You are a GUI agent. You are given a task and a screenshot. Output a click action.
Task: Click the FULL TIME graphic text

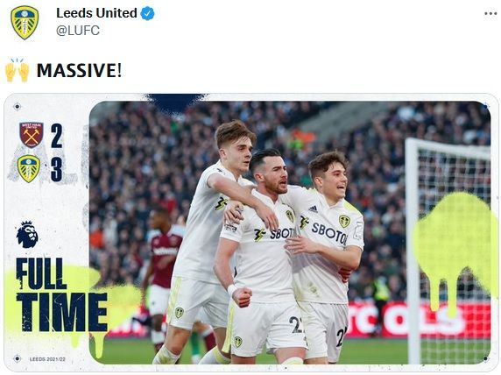(x=61, y=294)
